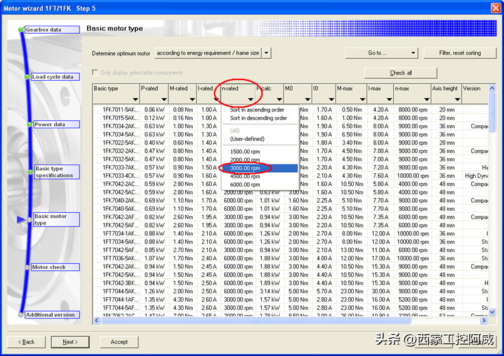The height and width of the screenshot is (356, 504).
Task: Click the Next button
Action: pos(70,342)
